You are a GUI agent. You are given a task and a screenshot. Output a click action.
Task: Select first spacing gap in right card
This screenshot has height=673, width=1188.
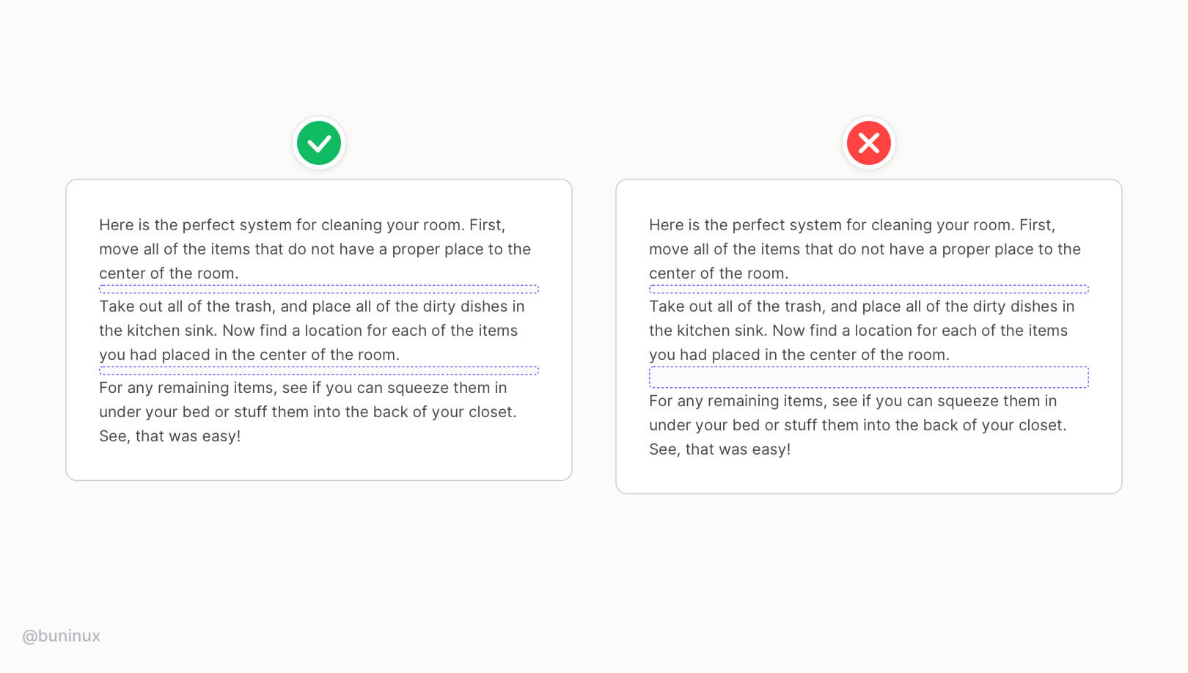[869, 289]
